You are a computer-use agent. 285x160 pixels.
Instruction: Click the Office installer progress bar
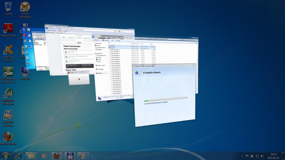click(165, 99)
